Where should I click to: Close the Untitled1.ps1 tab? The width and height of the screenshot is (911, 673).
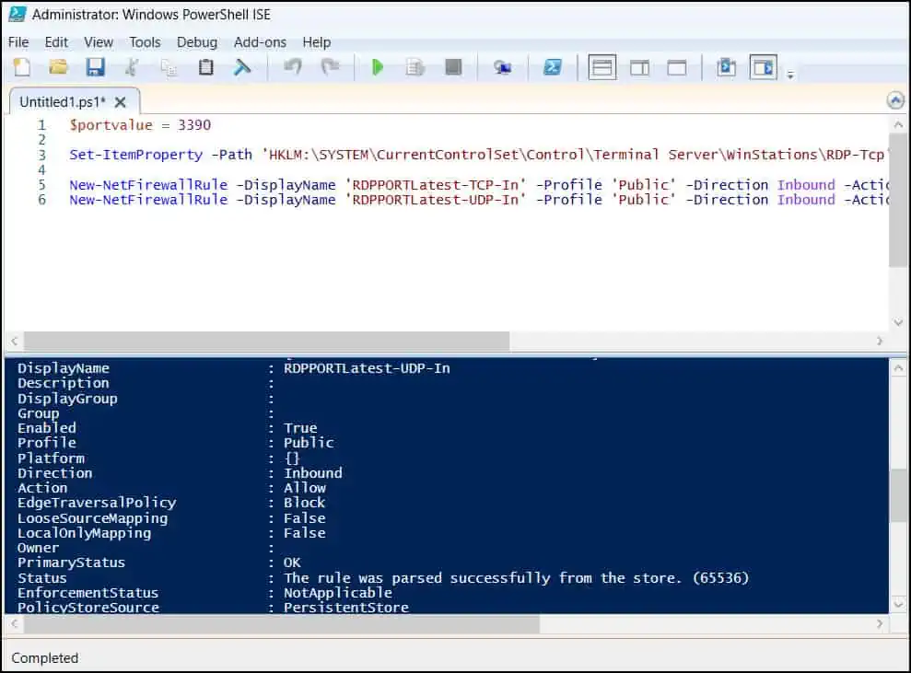point(121,102)
